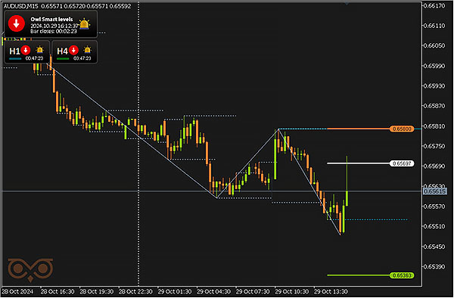Click the AUDUSD,M15 chart title text
The image size is (454, 298).
coord(21,6)
